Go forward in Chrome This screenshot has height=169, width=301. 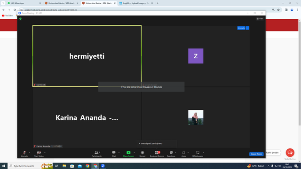point(9,10)
